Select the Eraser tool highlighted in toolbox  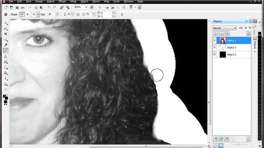tap(5, 50)
